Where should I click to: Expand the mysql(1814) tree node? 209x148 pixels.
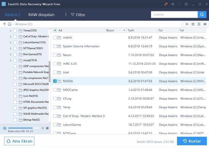(x=11, y=61)
